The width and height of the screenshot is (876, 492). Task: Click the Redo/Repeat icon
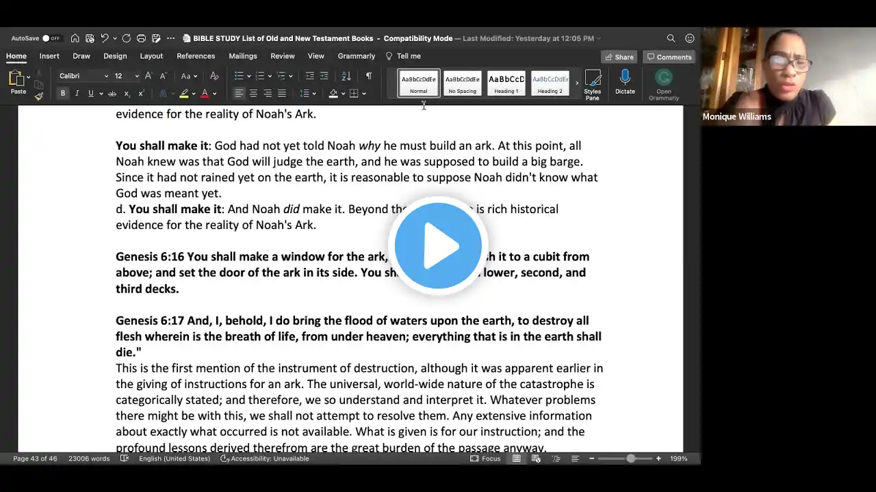tap(127, 38)
